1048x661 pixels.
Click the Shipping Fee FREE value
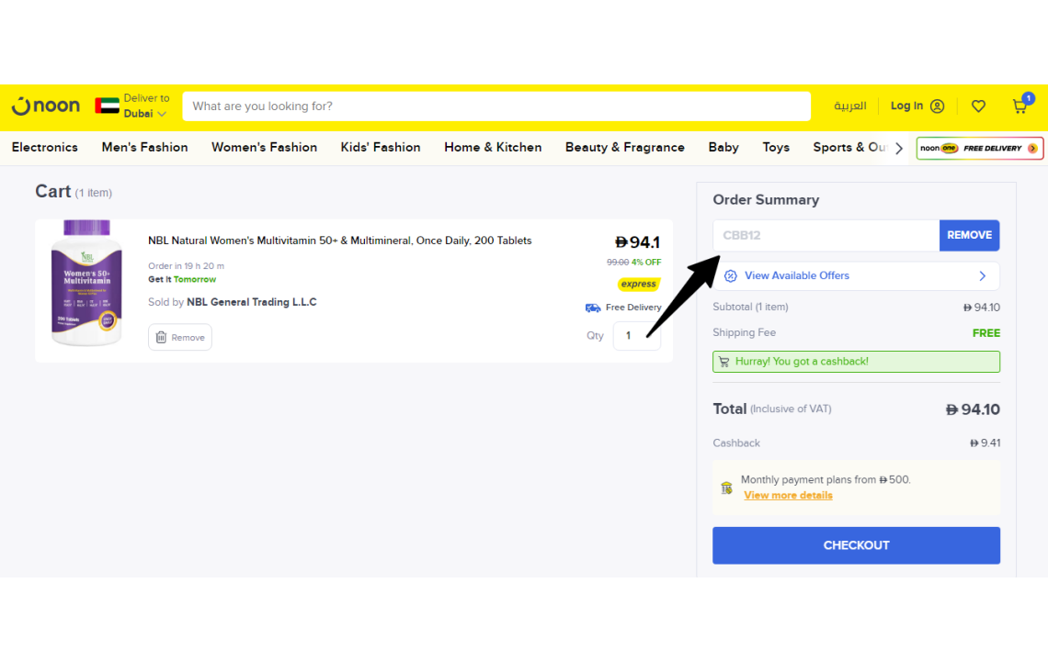tap(985, 332)
